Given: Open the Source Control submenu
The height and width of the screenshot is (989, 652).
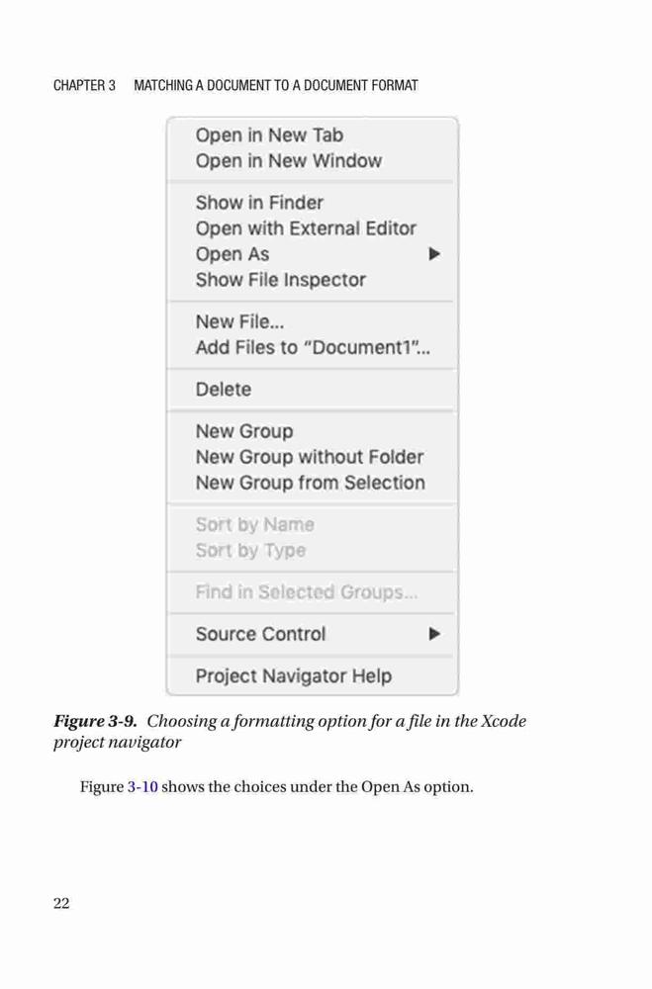Looking at the screenshot, I should (312, 634).
